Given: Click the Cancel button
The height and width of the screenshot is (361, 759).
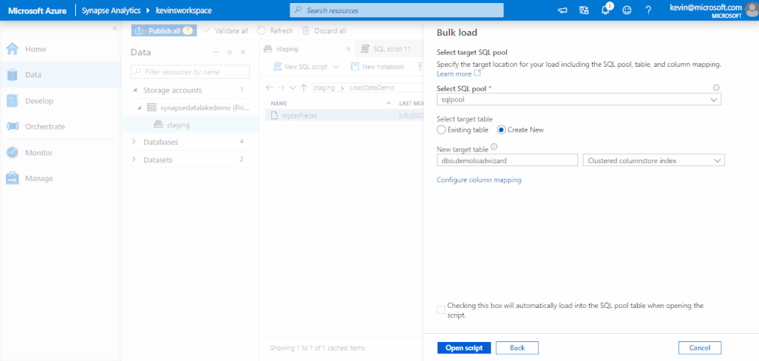Looking at the screenshot, I should coord(700,348).
